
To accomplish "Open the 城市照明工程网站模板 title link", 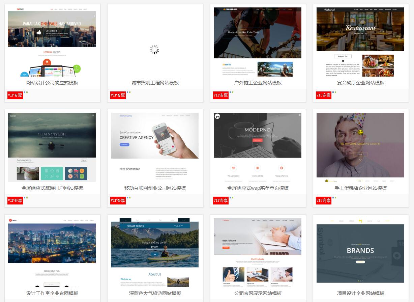I will click(x=155, y=83).
